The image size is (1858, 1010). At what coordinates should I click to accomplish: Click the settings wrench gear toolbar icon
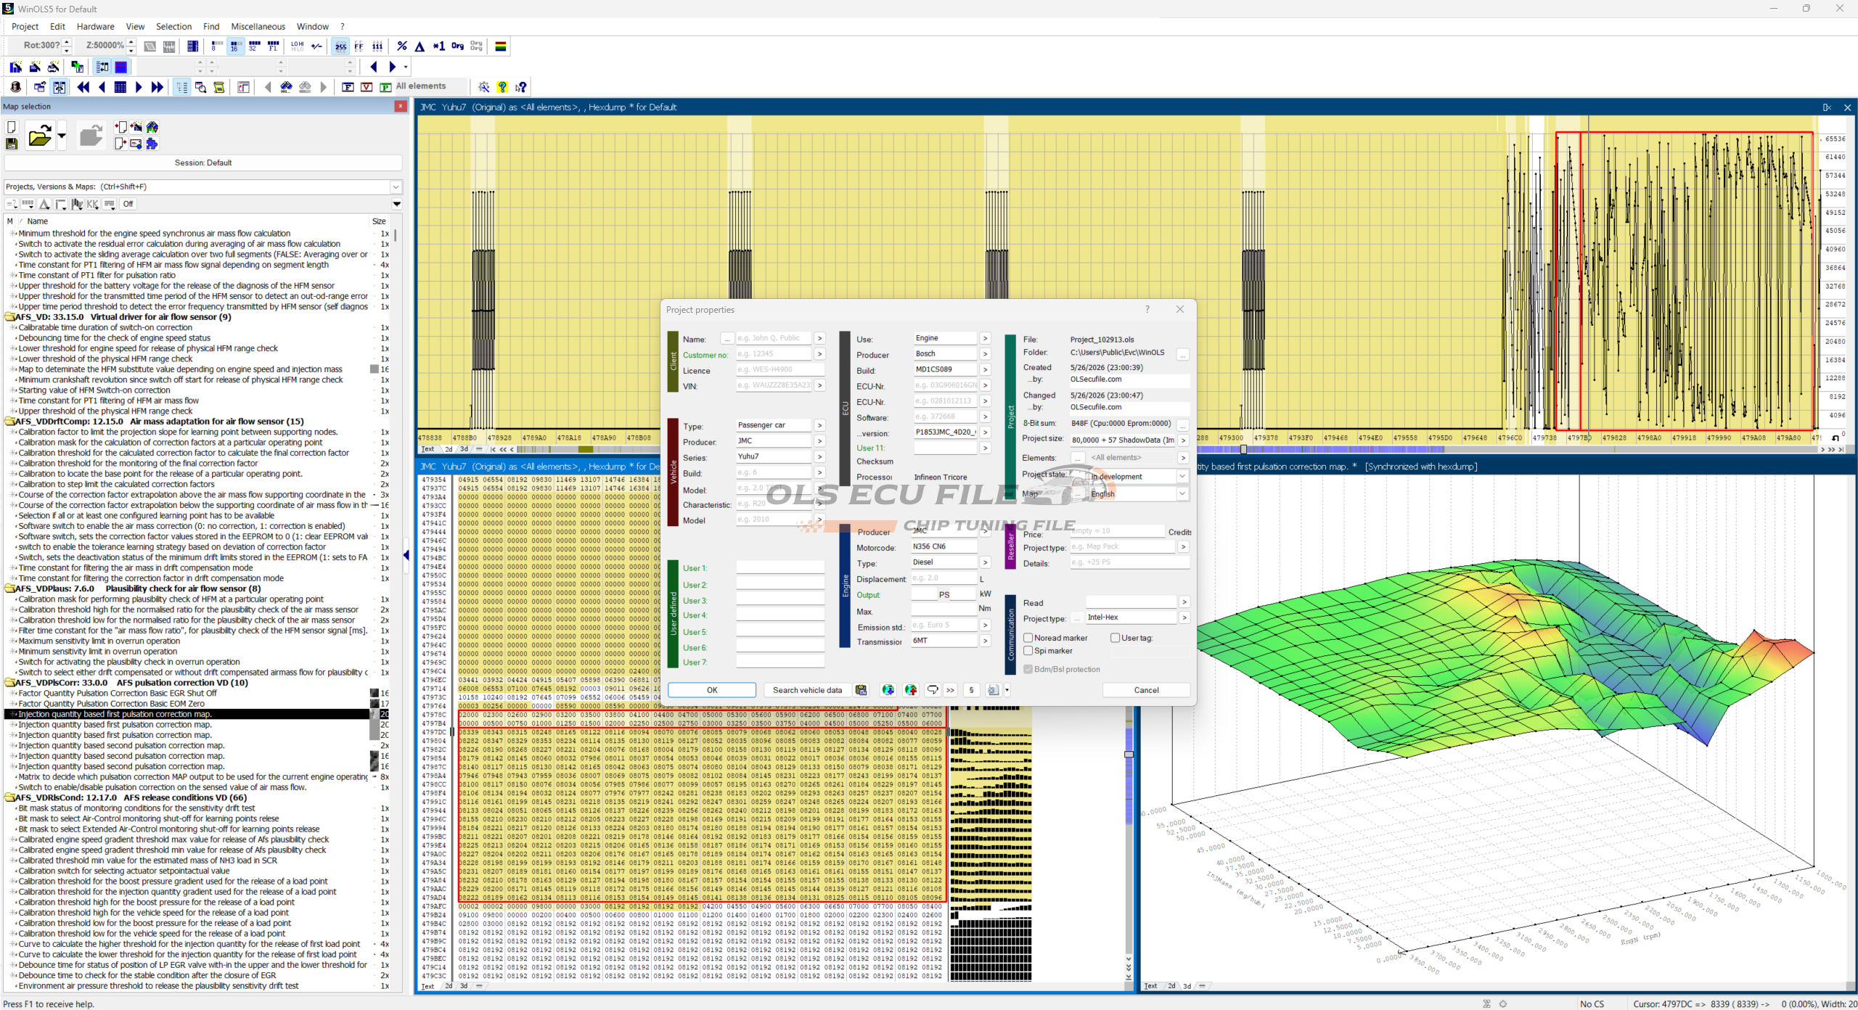click(x=484, y=87)
